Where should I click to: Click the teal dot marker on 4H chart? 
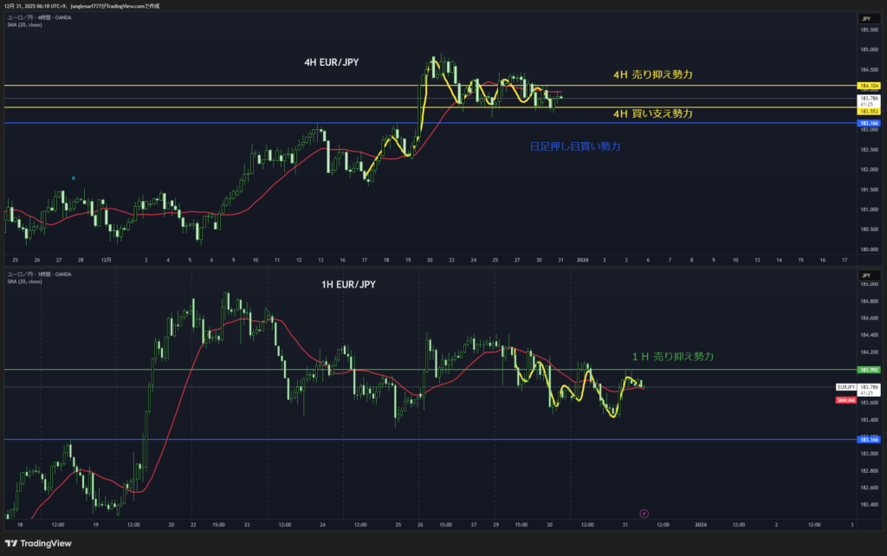[x=73, y=178]
